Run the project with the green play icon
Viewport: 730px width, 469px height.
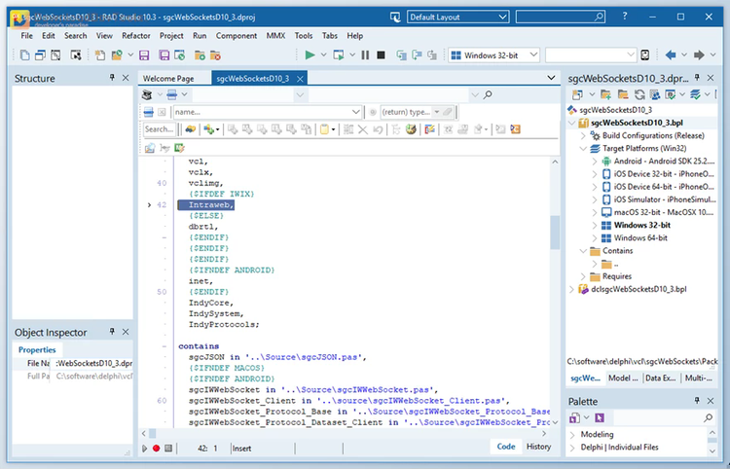[x=310, y=54]
